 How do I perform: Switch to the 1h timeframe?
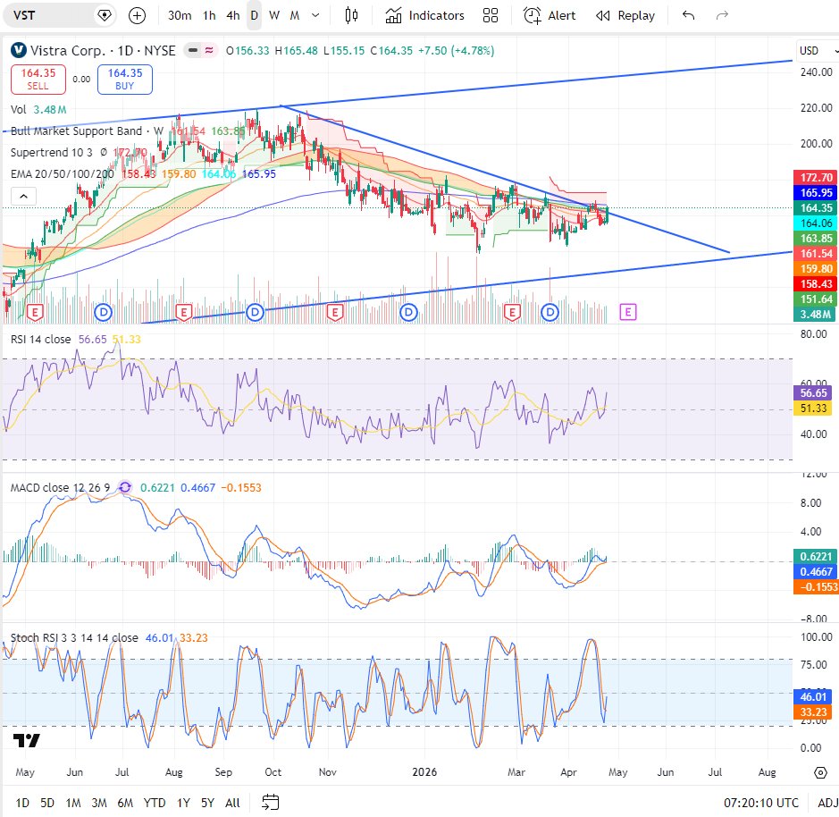click(209, 15)
